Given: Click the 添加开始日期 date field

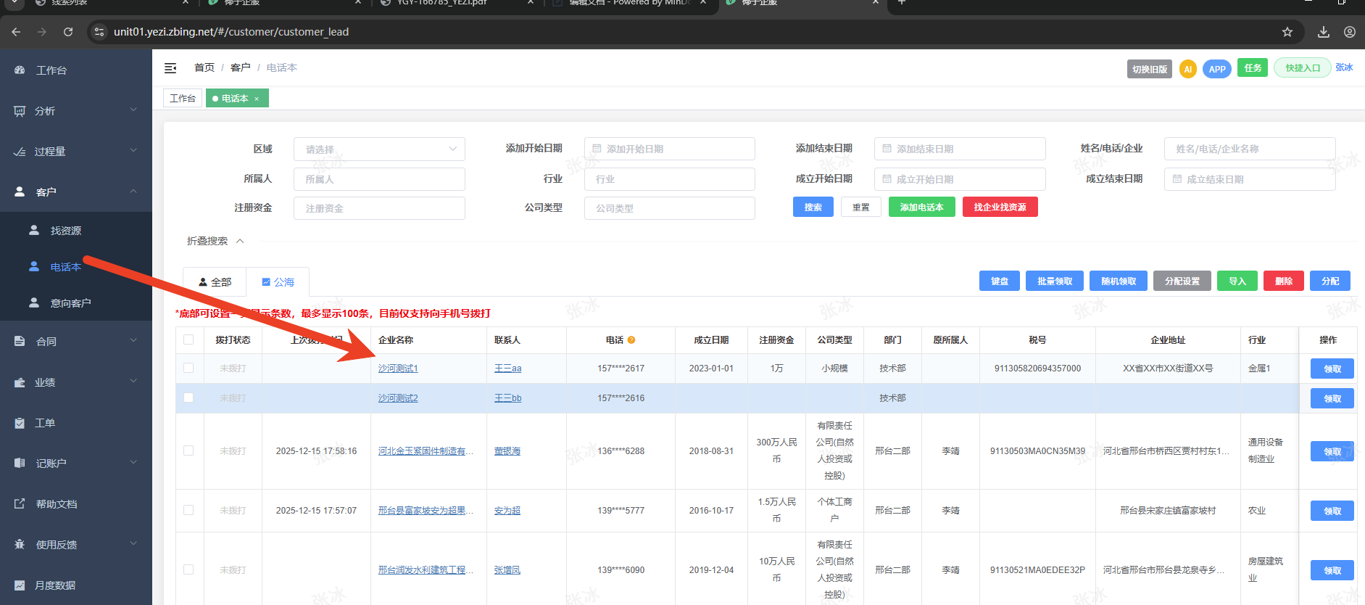Looking at the screenshot, I should pos(670,149).
